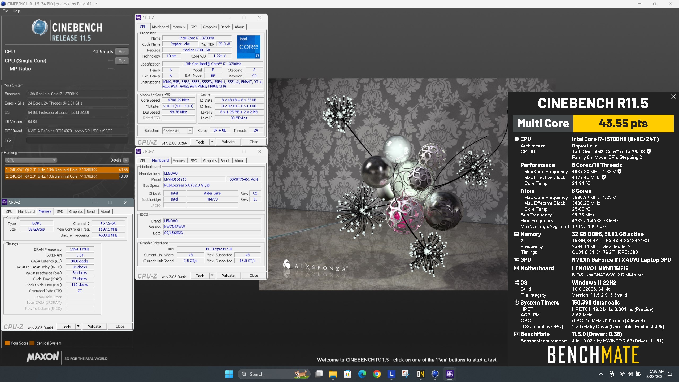This screenshot has width=679, height=382.
Task: Click power plug tray icon
Action: tap(612, 374)
